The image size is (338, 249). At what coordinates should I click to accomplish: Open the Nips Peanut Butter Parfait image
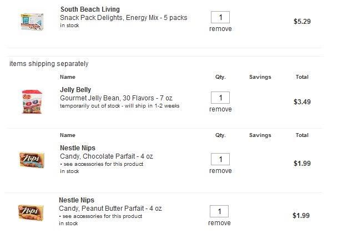click(28, 212)
